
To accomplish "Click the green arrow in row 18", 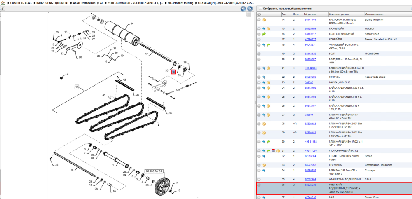I will point(268,45).
